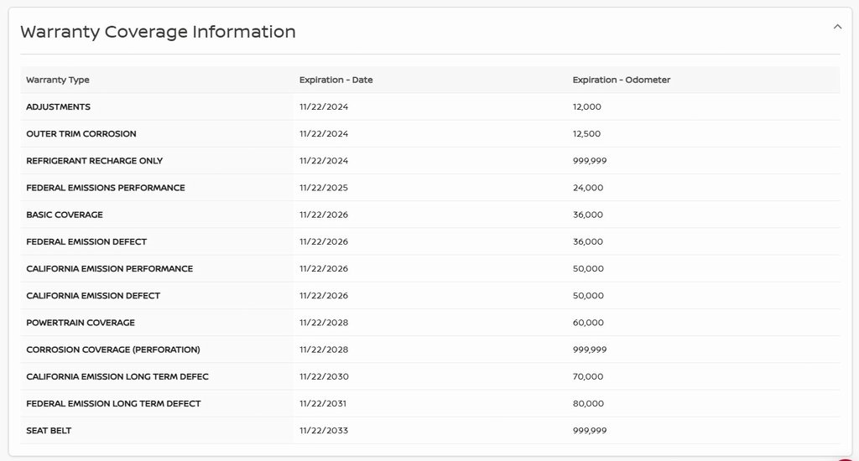Click the POWERTRAIN COVERAGE warranty label
Image resolution: width=859 pixels, height=461 pixels.
[x=81, y=323]
